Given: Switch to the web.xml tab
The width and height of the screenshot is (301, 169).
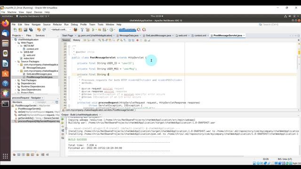Looking at the screenshot, I should coord(182,36).
